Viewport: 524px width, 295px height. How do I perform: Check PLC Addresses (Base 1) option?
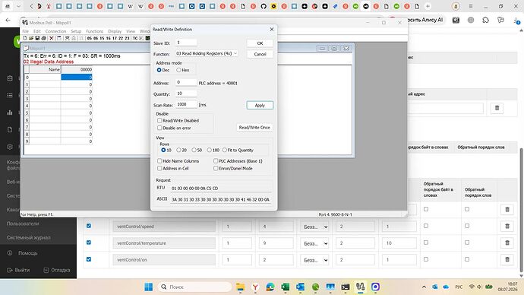216,161
